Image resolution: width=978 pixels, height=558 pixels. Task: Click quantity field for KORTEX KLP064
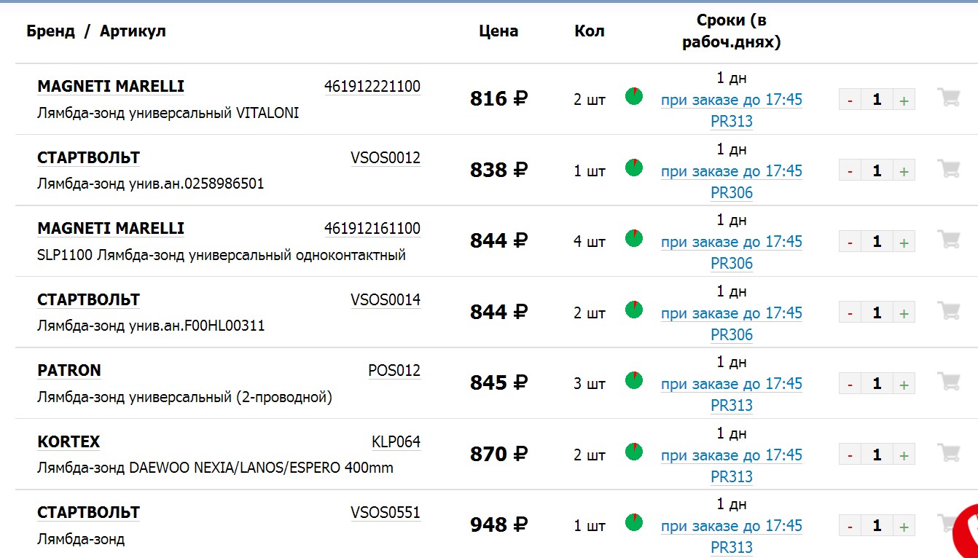coord(877,455)
